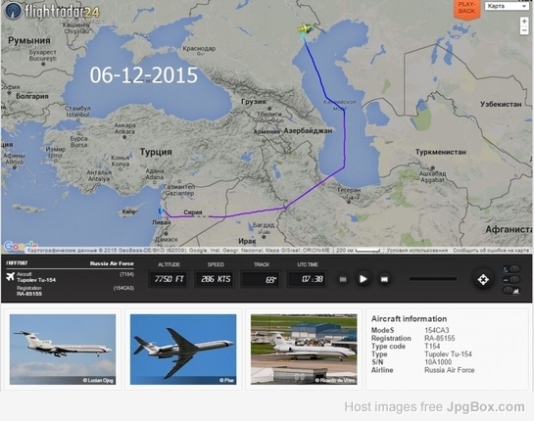Open the Lucian Ojog aircraft photo thumbnail
The width and height of the screenshot is (534, 421).
pos(63,350)
